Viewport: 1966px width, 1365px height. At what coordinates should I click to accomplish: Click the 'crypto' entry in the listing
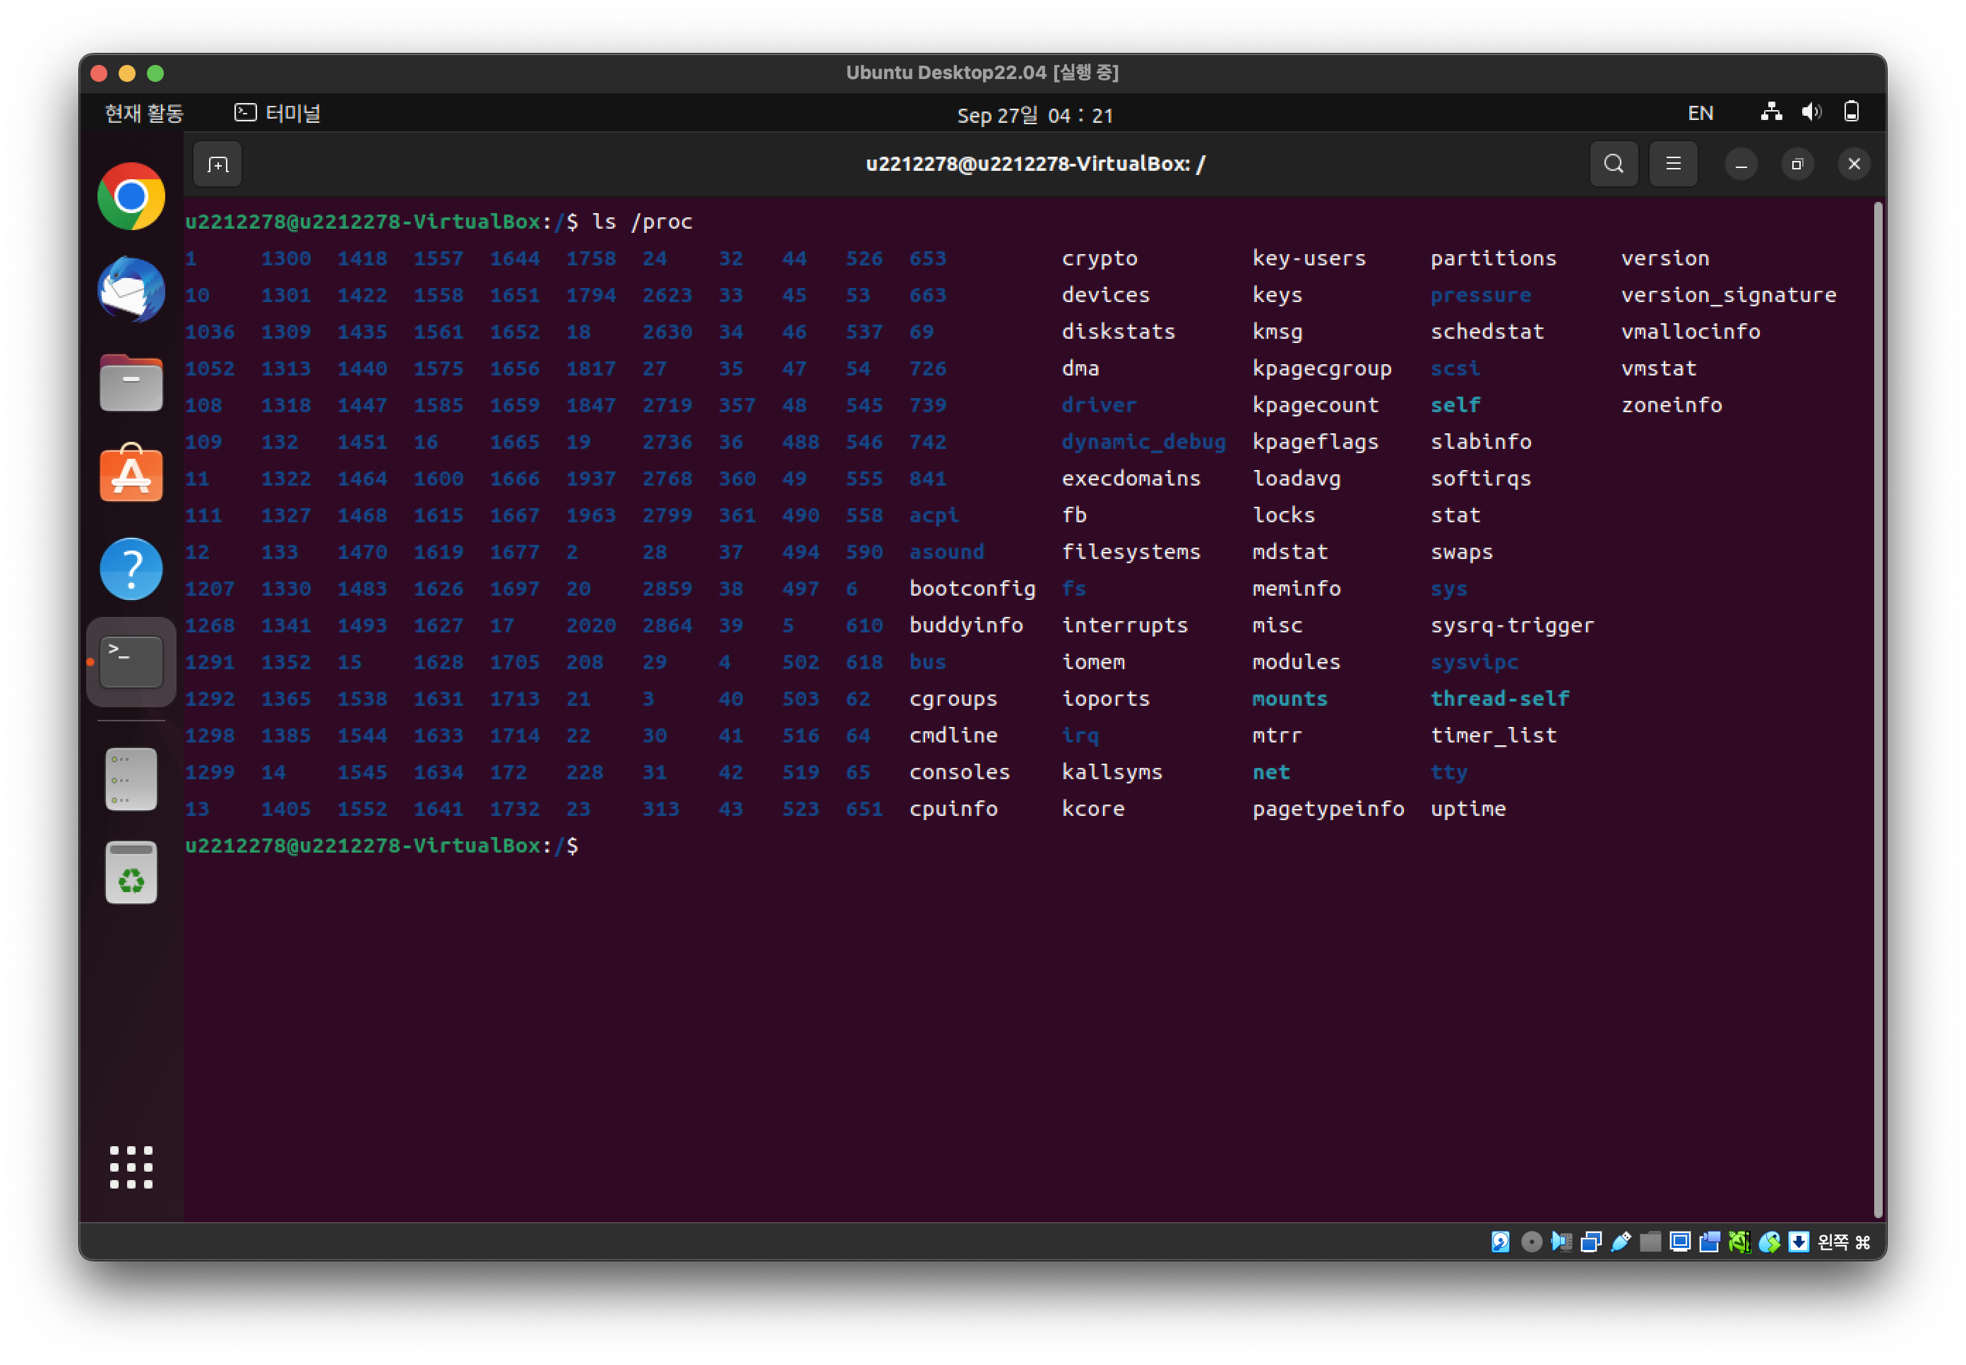click(1100, 259)
